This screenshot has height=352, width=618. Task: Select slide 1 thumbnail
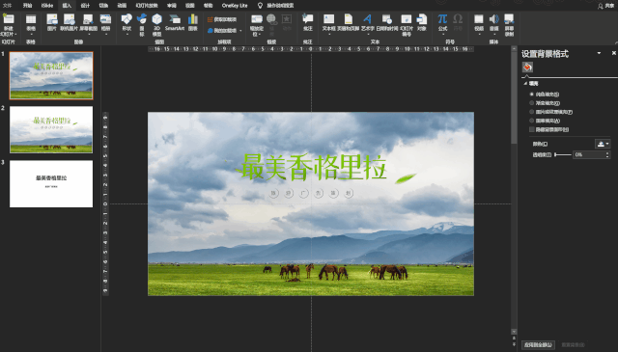51,75
